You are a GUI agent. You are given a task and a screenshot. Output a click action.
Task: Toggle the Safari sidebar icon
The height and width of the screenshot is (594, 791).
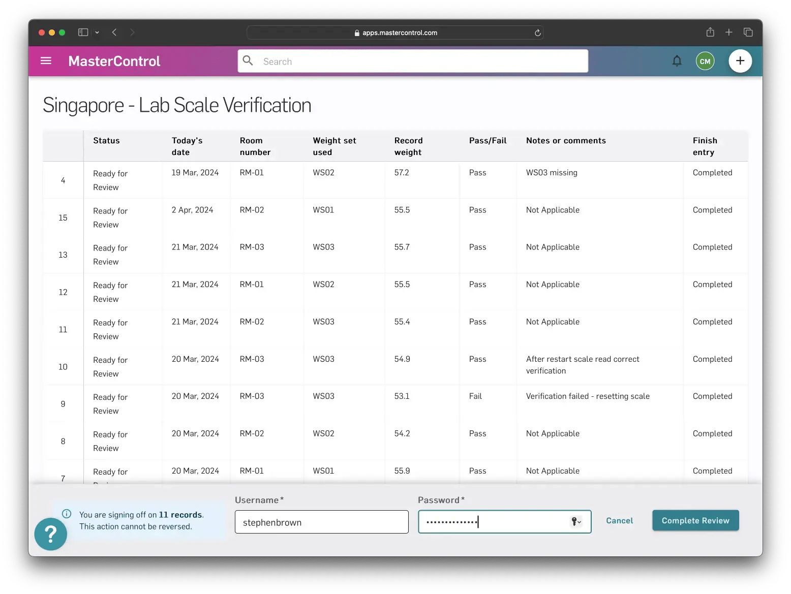(x=83, y=32)
